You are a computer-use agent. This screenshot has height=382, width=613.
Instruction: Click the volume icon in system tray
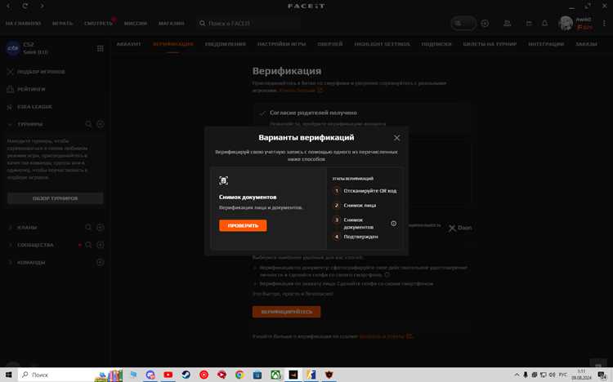(552, 375)
